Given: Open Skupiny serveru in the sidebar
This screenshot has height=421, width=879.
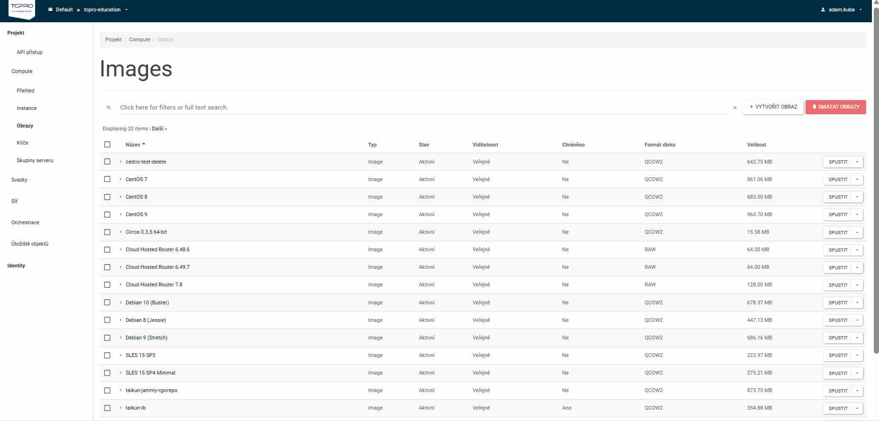Looking at the screenshot, I should click(35, 160).
